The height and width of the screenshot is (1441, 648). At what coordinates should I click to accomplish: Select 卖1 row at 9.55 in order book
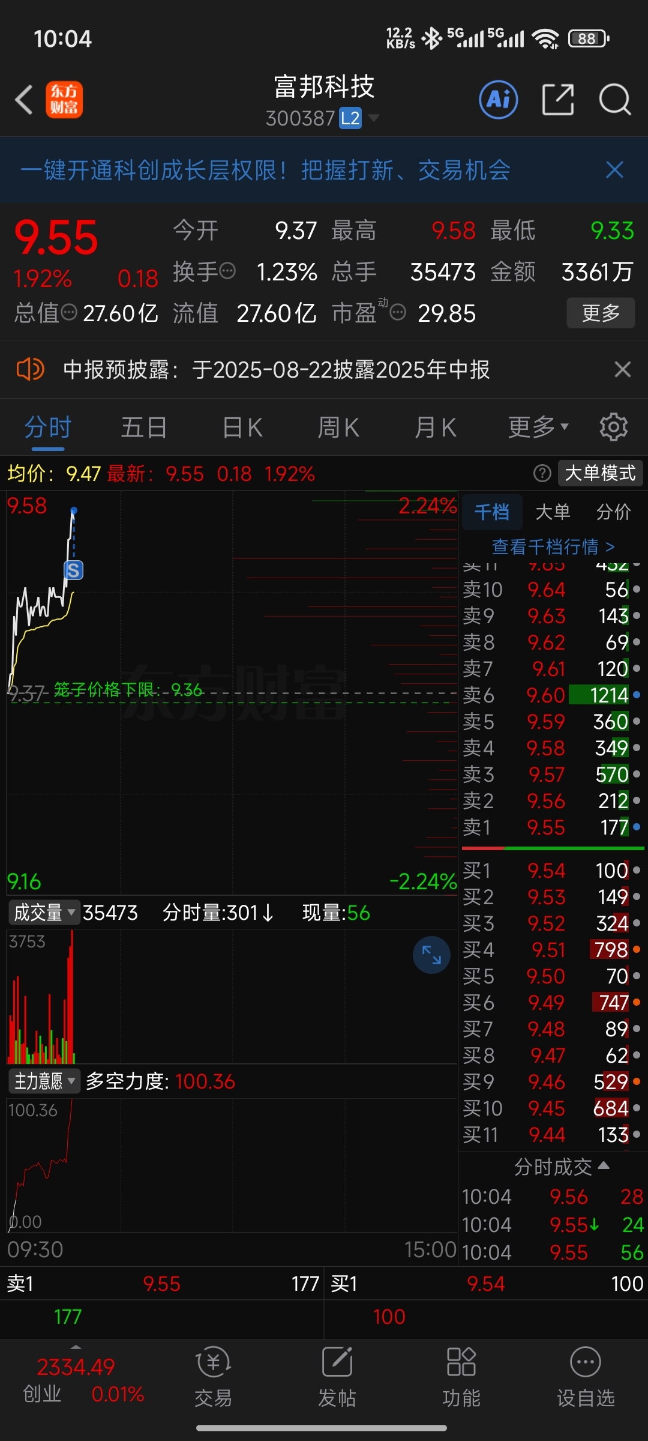click(x=552, y=827)
